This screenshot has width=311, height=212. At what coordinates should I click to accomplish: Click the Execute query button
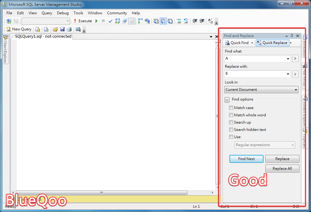click(82, 21)
